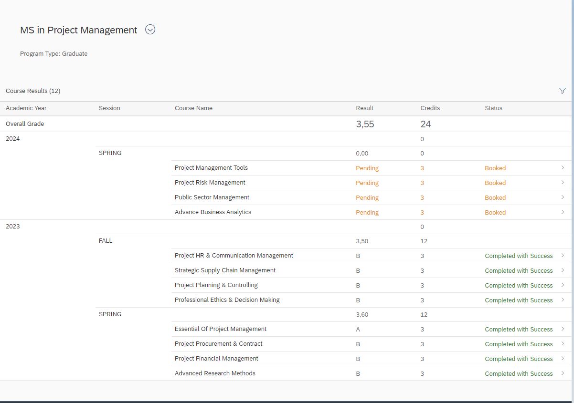The image size is (574, 403).
Task: Select Project Planning & Controlling course name
Action: point(216,285)
